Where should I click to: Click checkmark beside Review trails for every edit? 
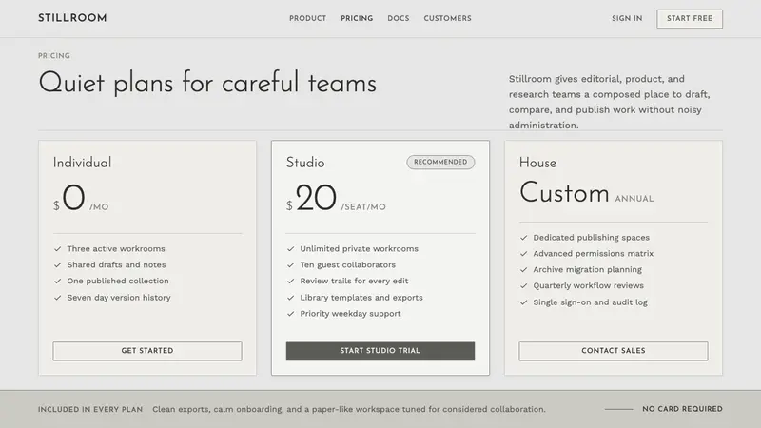[291, 281]
